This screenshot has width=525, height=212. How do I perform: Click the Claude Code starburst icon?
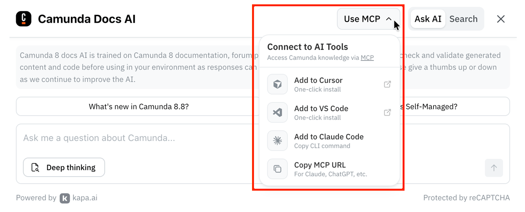[x=277, y=140]
